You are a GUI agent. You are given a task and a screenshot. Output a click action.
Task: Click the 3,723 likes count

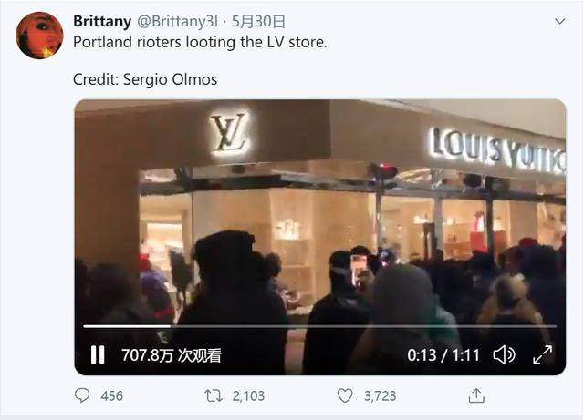pos(380,395)
